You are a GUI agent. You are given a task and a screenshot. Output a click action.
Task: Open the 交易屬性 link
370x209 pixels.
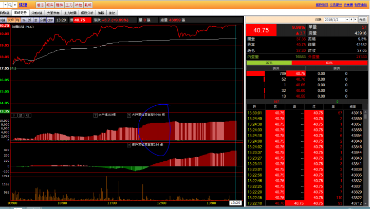(x=336, y=5)
